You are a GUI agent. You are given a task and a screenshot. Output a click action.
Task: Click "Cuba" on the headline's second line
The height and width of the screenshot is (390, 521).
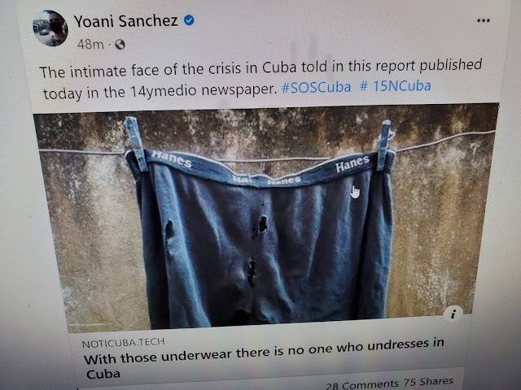pos(103,375)
